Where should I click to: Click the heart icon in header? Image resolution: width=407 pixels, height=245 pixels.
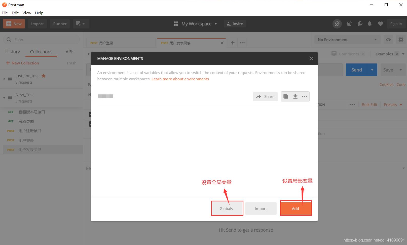pos(380,24)
